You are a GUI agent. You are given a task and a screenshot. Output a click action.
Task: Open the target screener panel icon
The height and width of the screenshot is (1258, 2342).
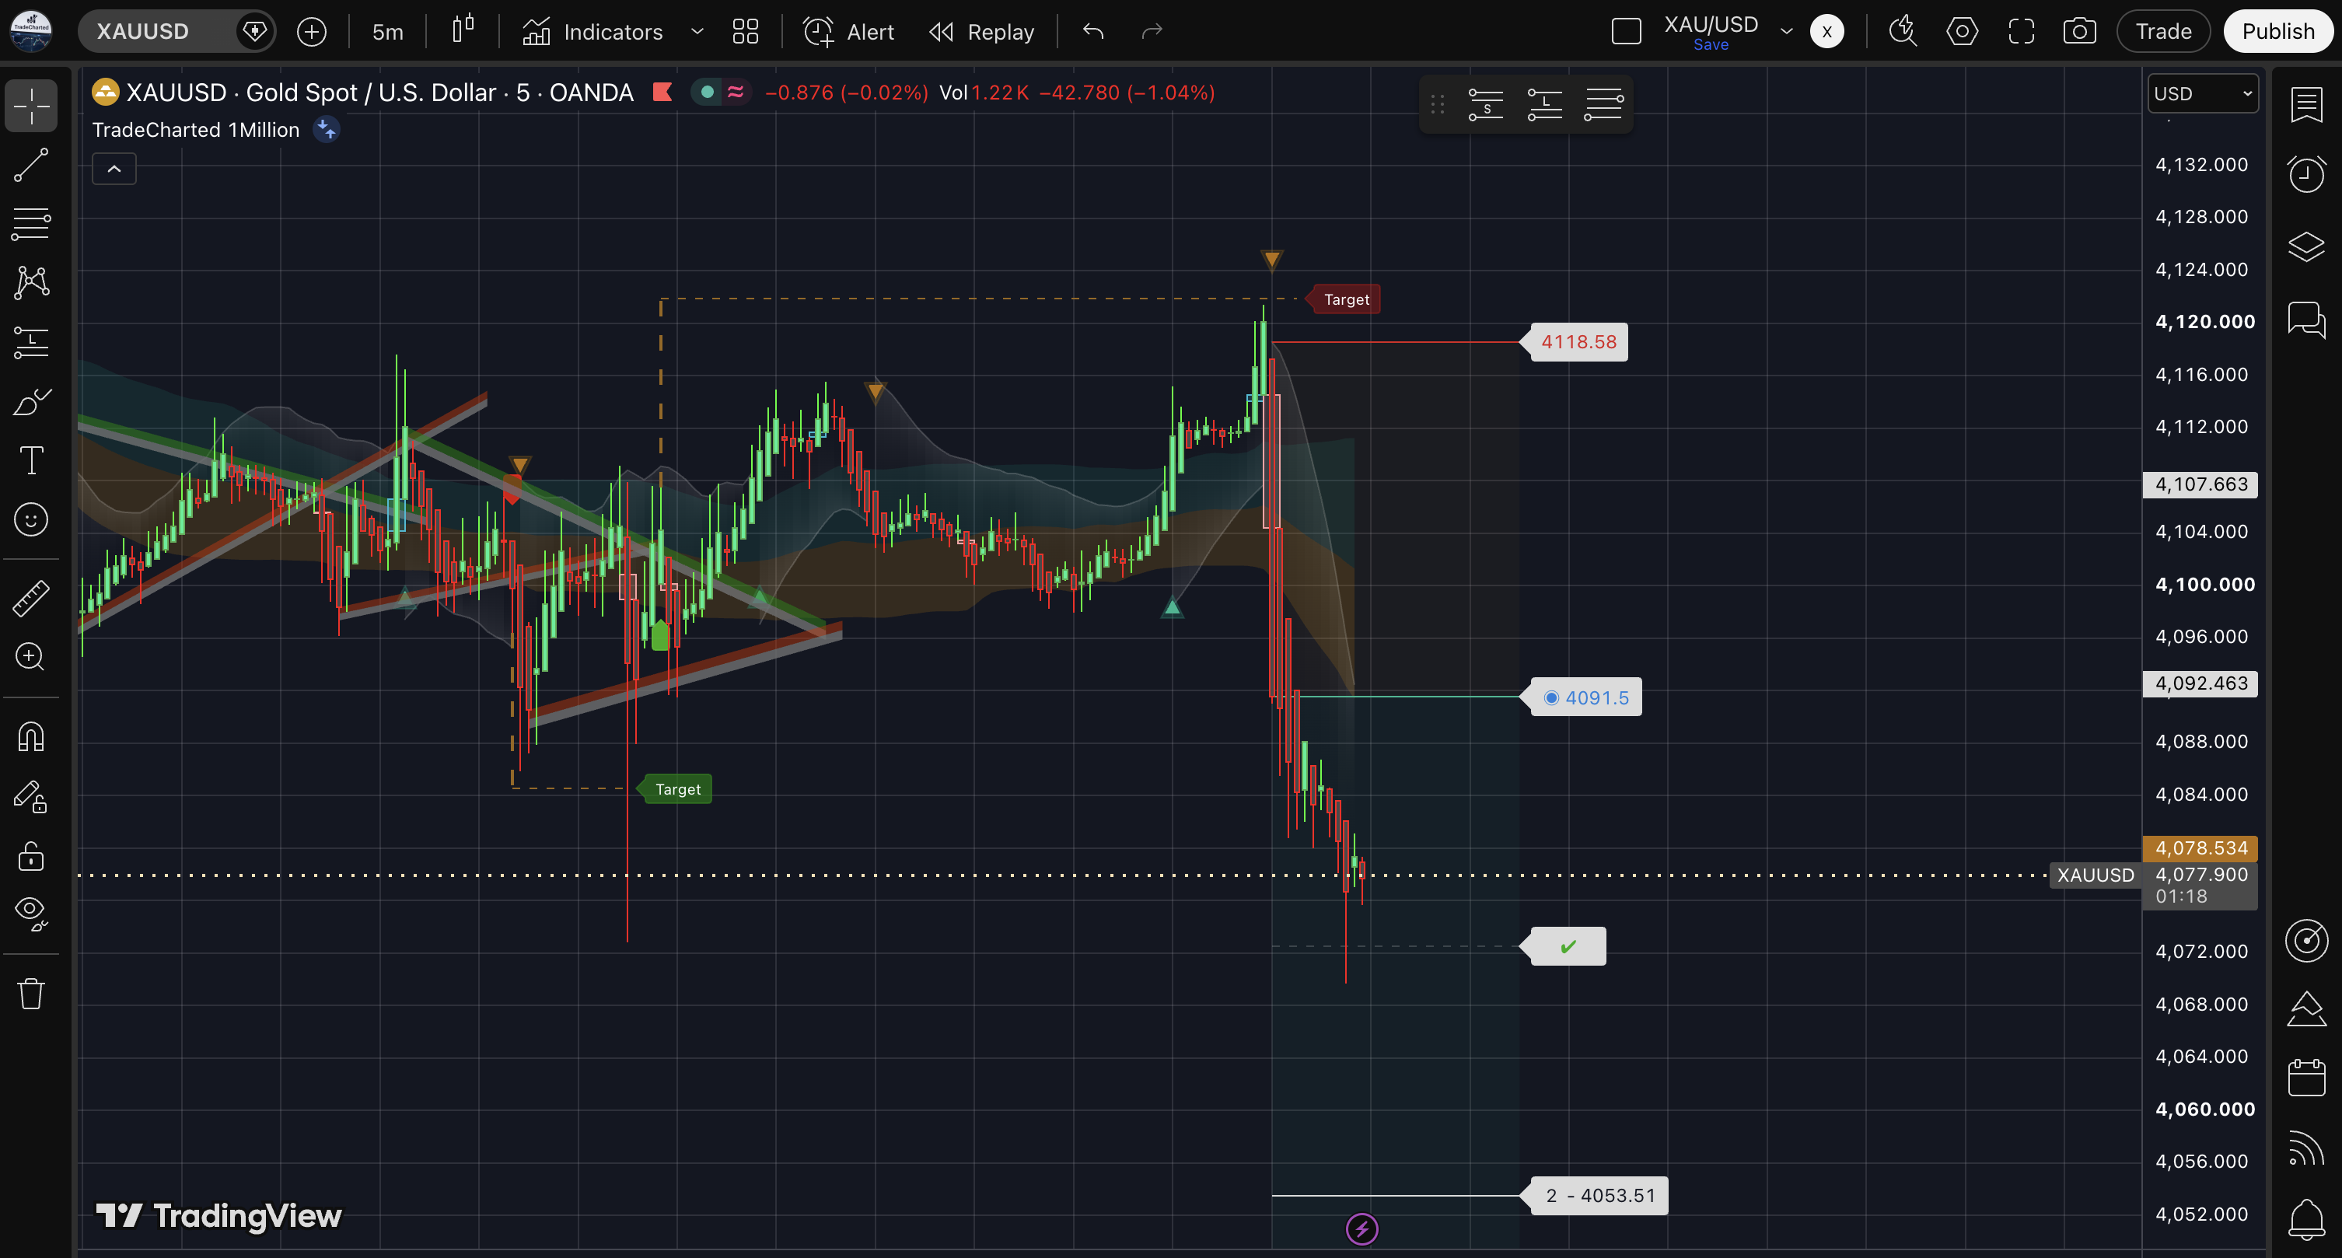[2306, 941]
